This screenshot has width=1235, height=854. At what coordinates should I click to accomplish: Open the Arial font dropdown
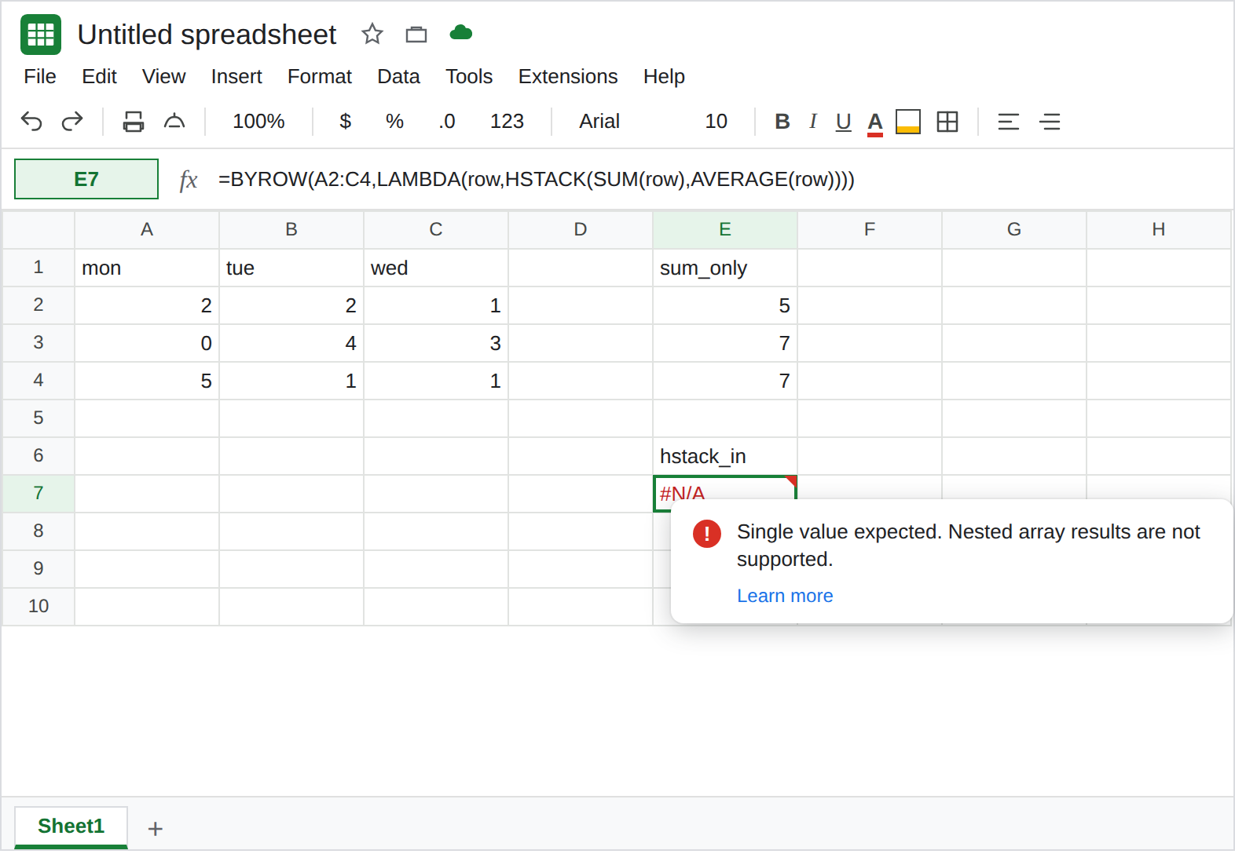pyautogui.click(x=599, y=122)
